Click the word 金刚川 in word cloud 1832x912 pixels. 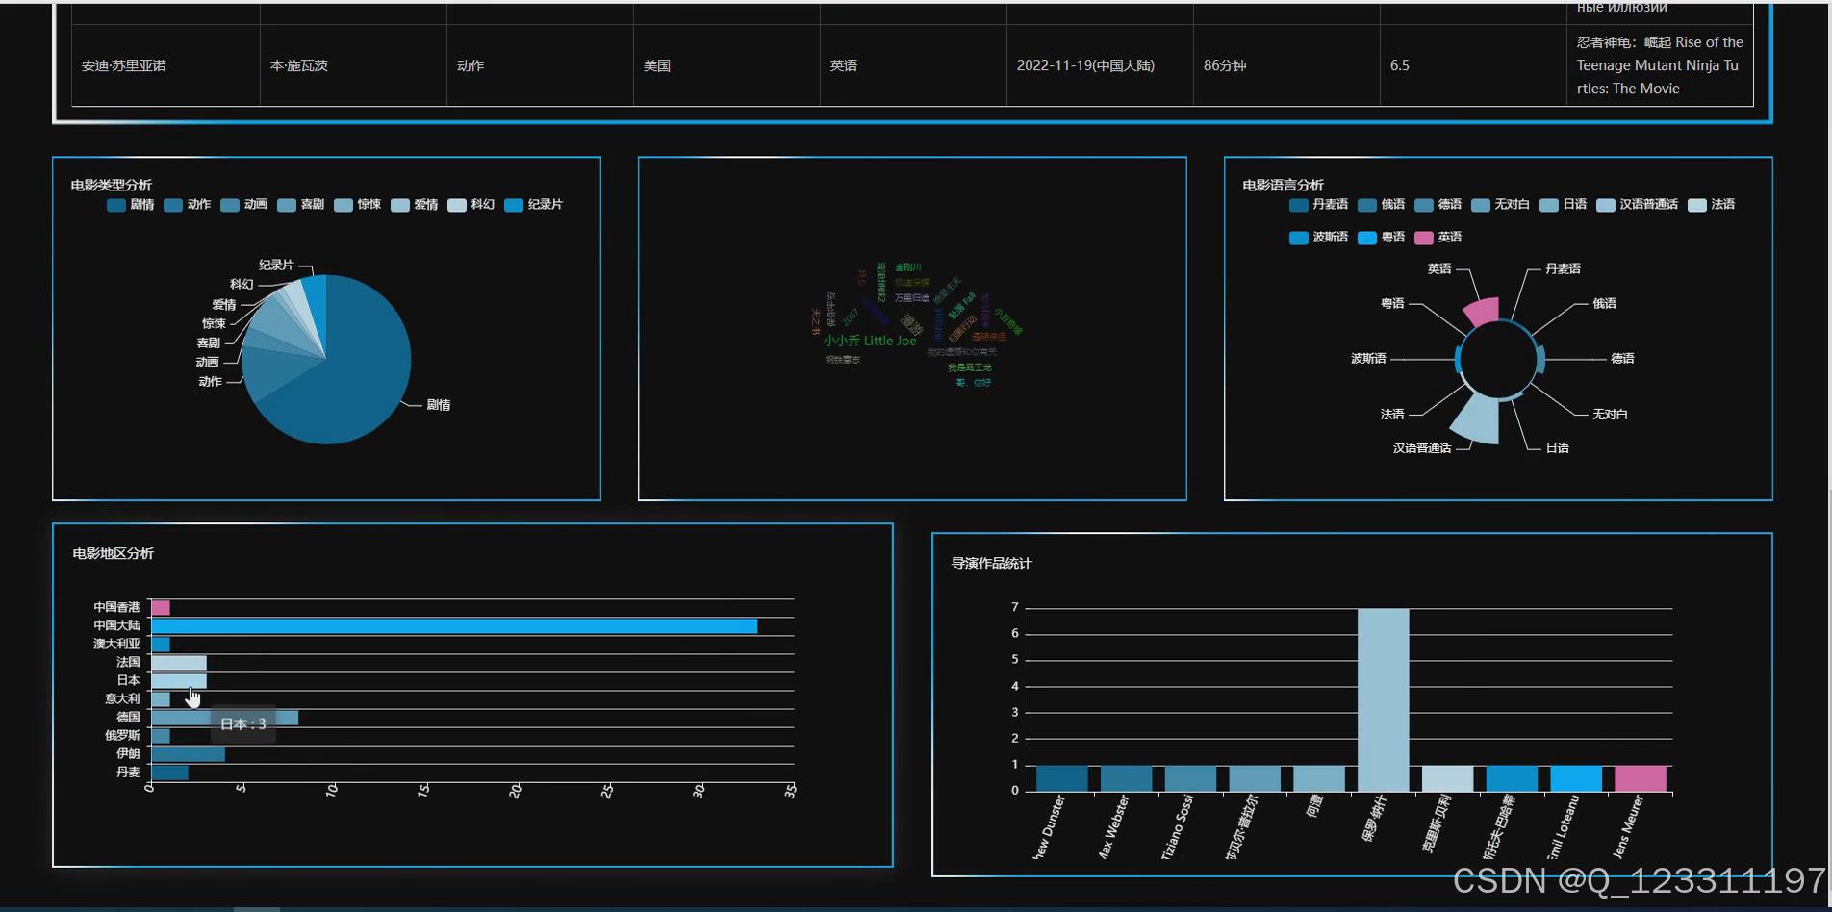pyautogui.click(x=908, y=267)
